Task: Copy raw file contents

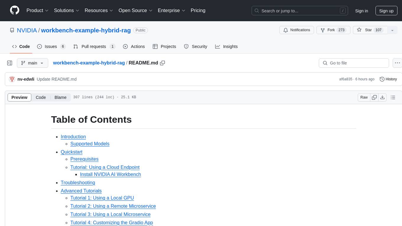Action: pos(375,97)
